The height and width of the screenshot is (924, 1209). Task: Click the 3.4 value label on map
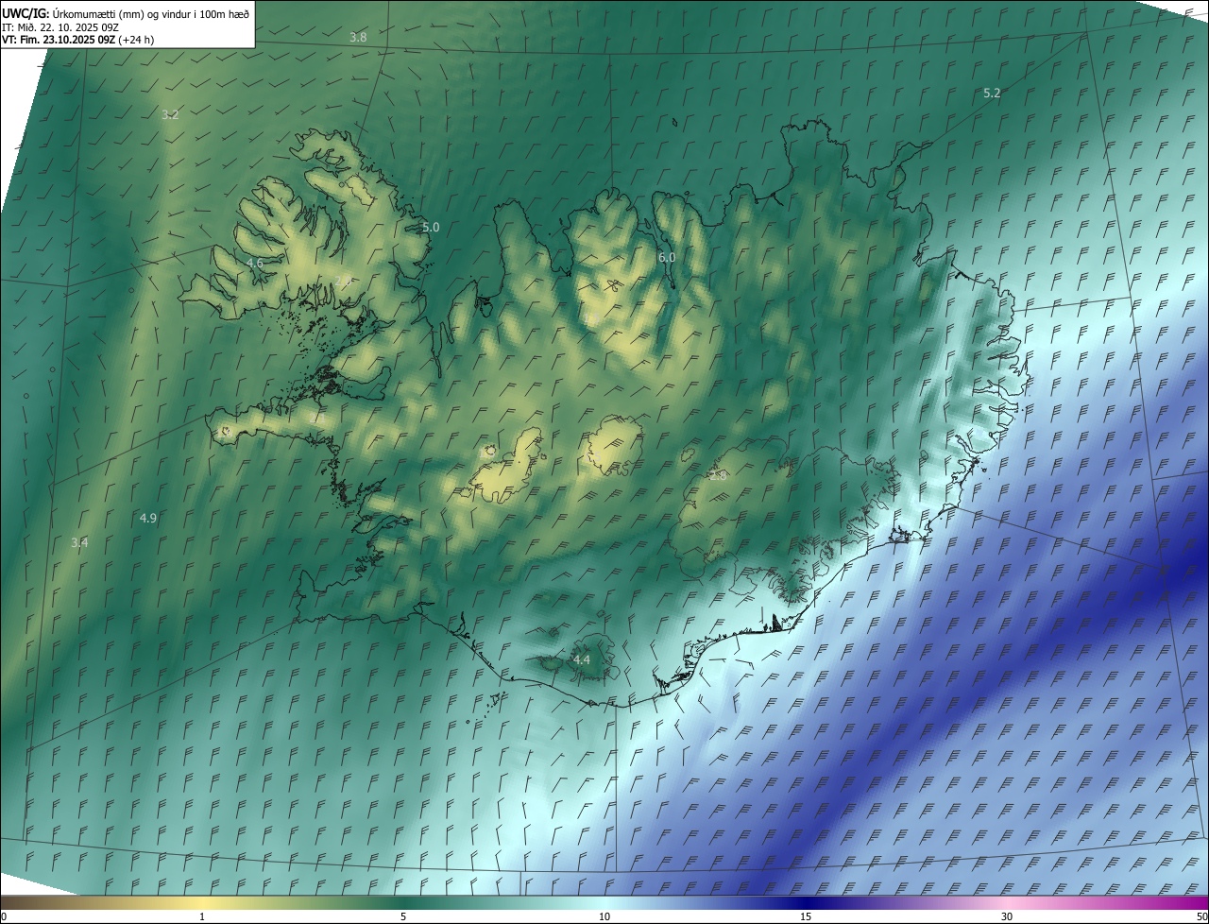(x=79, y=542)
